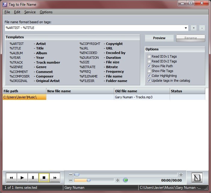Image resolution: width=211 pixels, height=193 pixels.
Task: Open the File menu
Action: tap(7, 12)
